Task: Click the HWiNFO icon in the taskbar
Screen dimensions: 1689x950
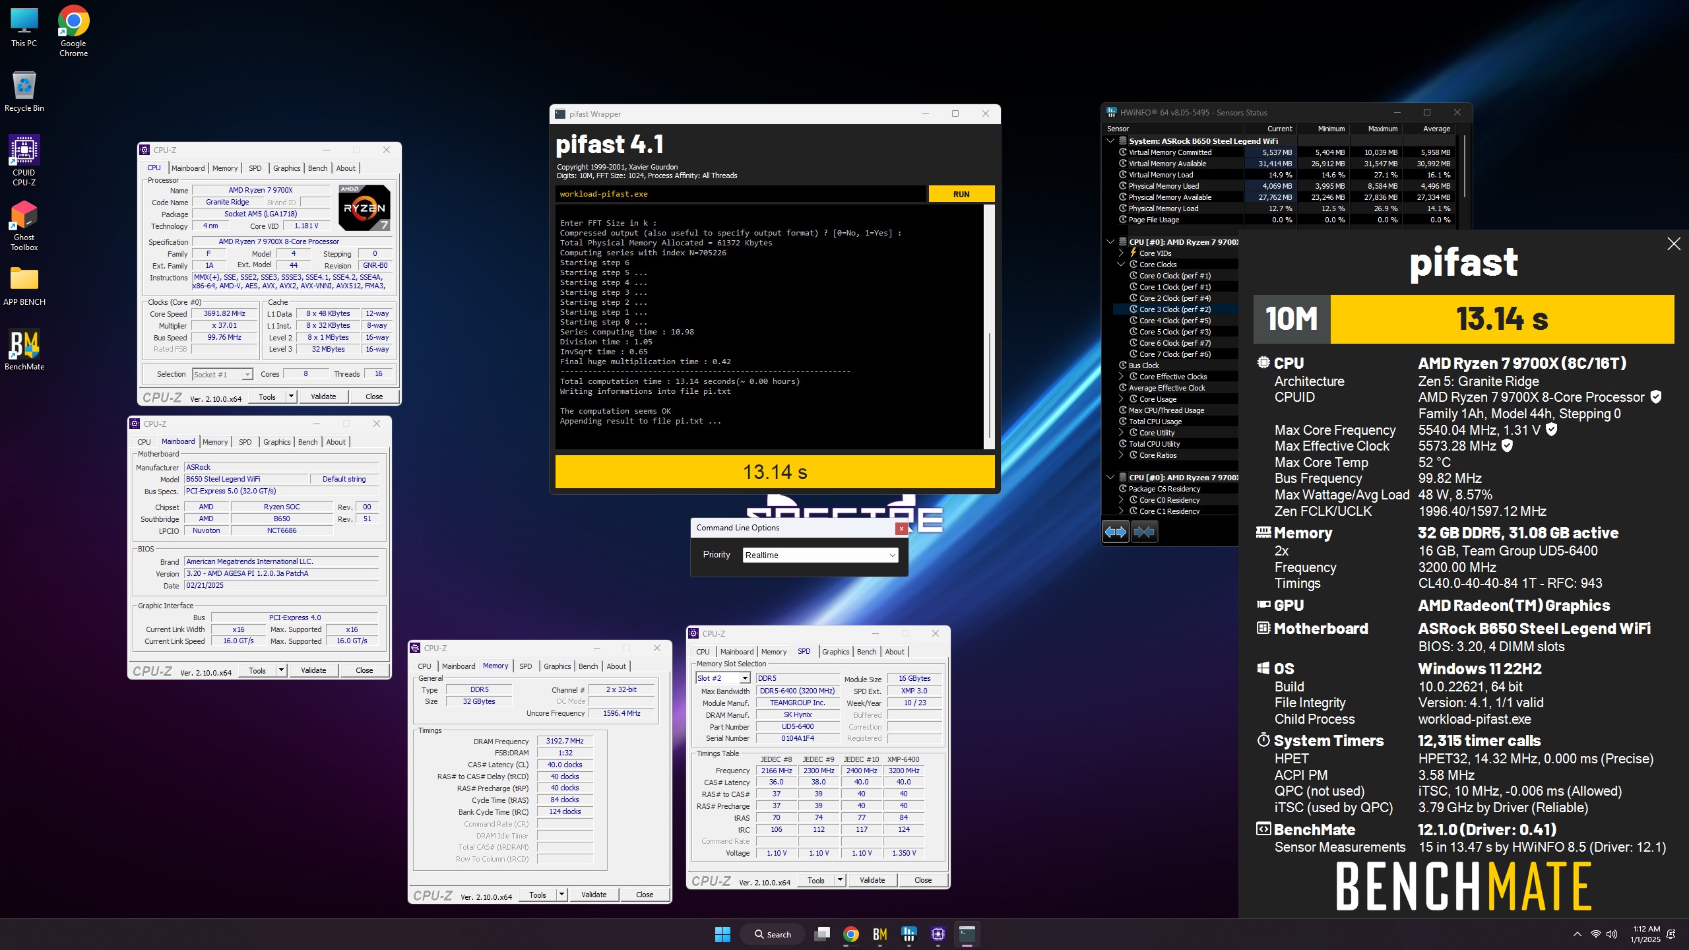Action: tap(909, 934)
